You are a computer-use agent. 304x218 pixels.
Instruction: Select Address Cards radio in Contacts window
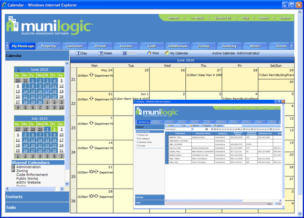pos(138,142)
